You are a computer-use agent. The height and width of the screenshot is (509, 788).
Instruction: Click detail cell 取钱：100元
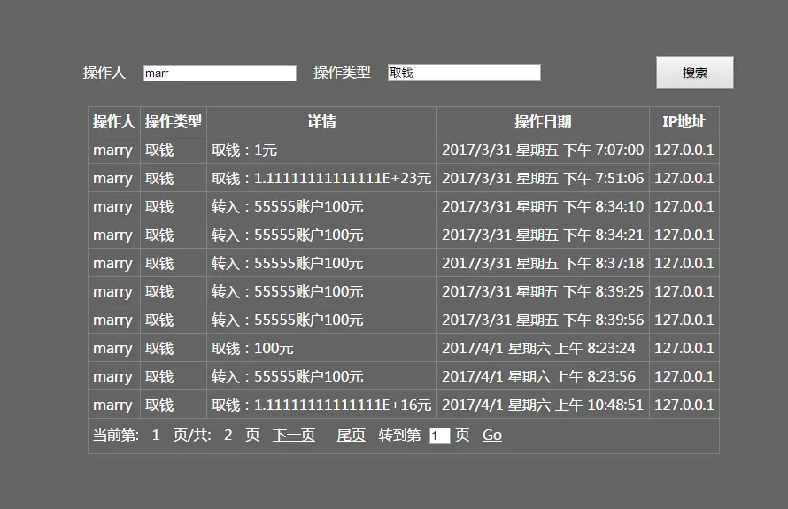[321, 348]
